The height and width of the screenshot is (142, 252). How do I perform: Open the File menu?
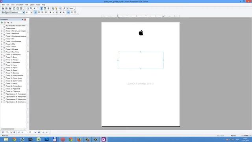pyautogui.click(x=4, y=5)
